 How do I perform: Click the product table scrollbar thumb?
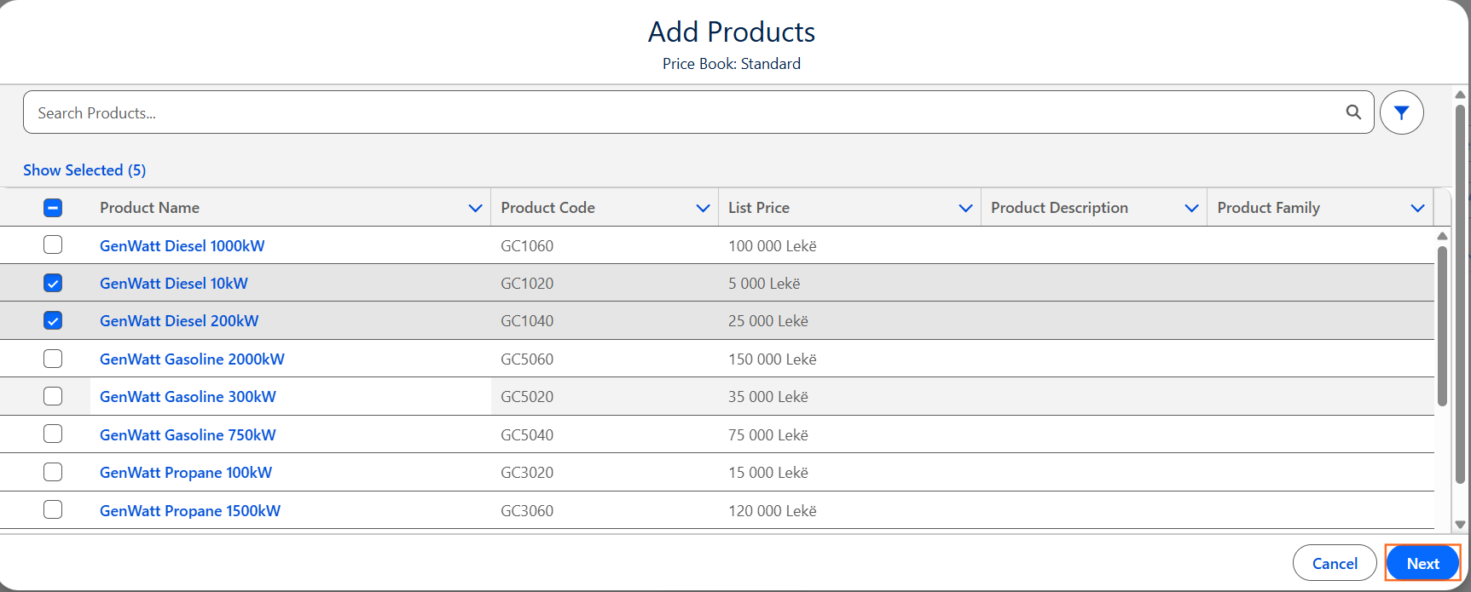[x=1442, y=325]
